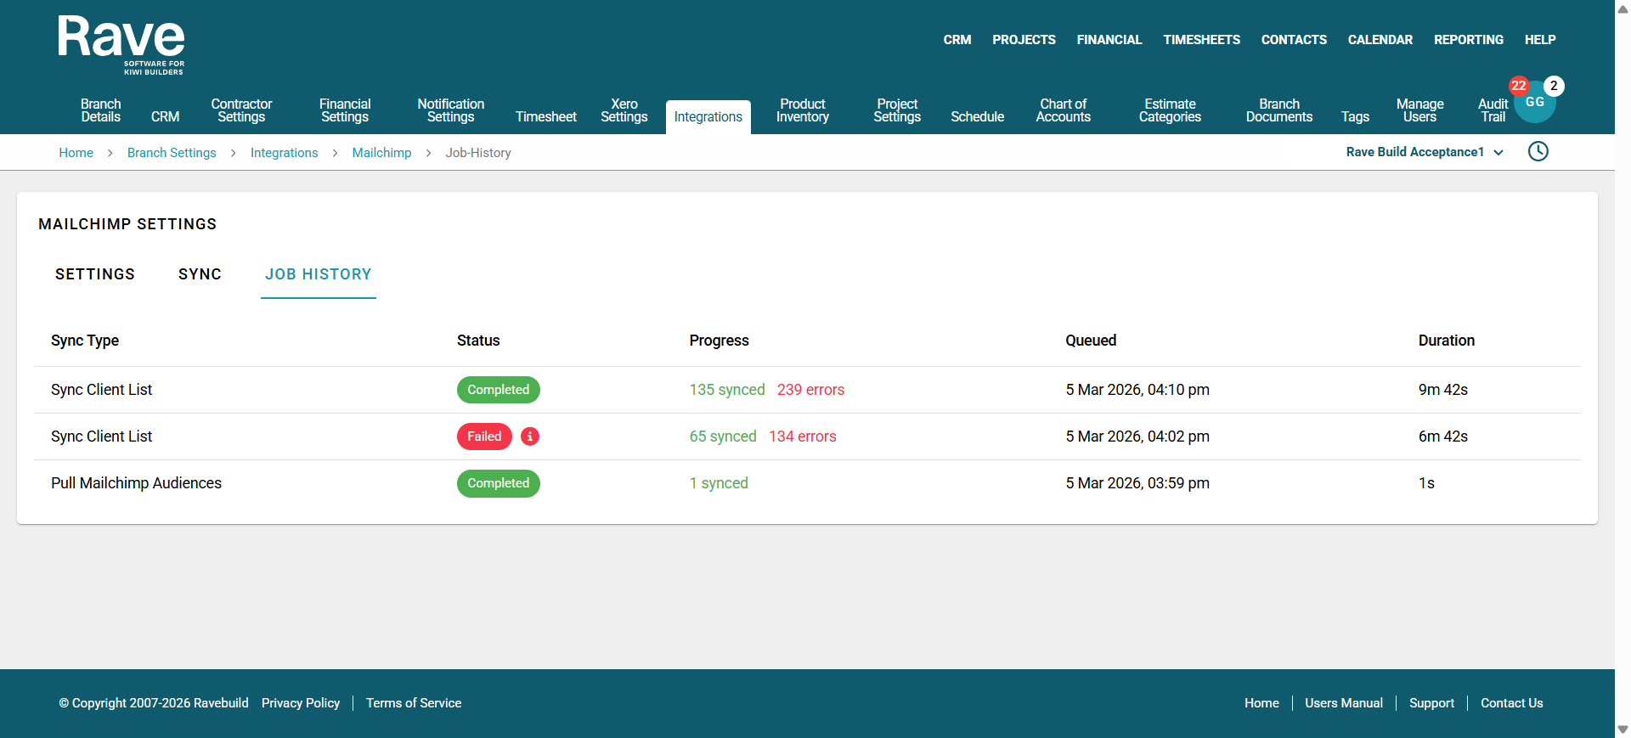The width and height of the screenshot is (1631, 738).
Task: Open the Contact Us link
Action: [1512, 703]
